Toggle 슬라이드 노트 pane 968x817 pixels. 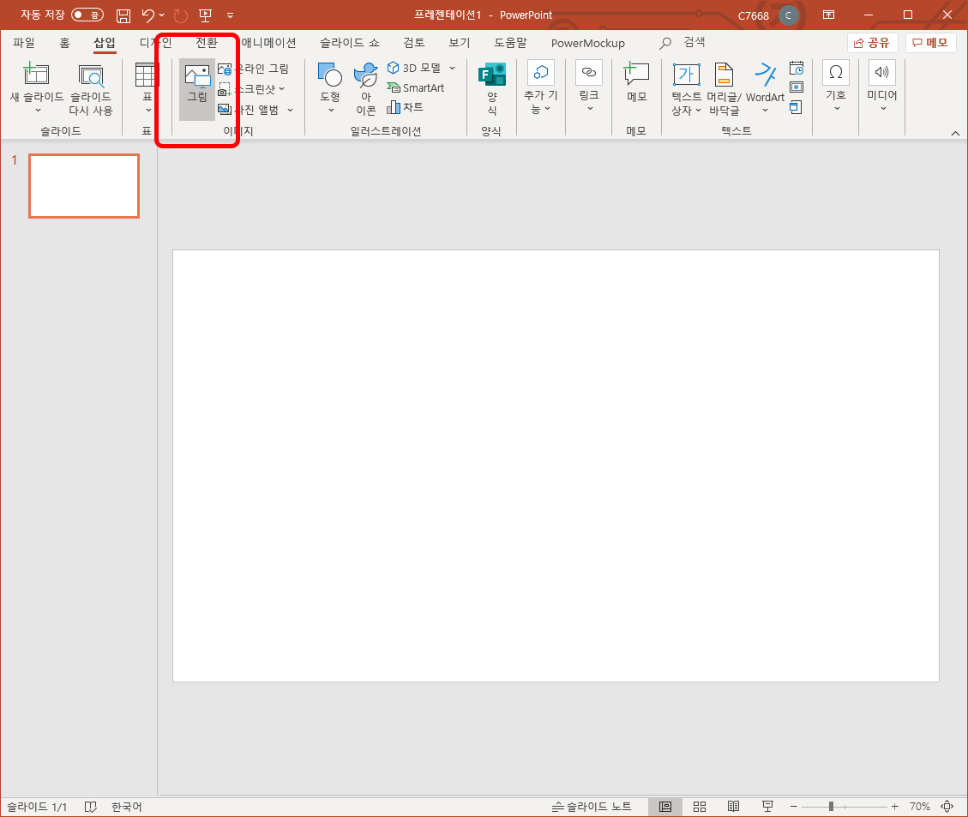(x=591, y=807)
